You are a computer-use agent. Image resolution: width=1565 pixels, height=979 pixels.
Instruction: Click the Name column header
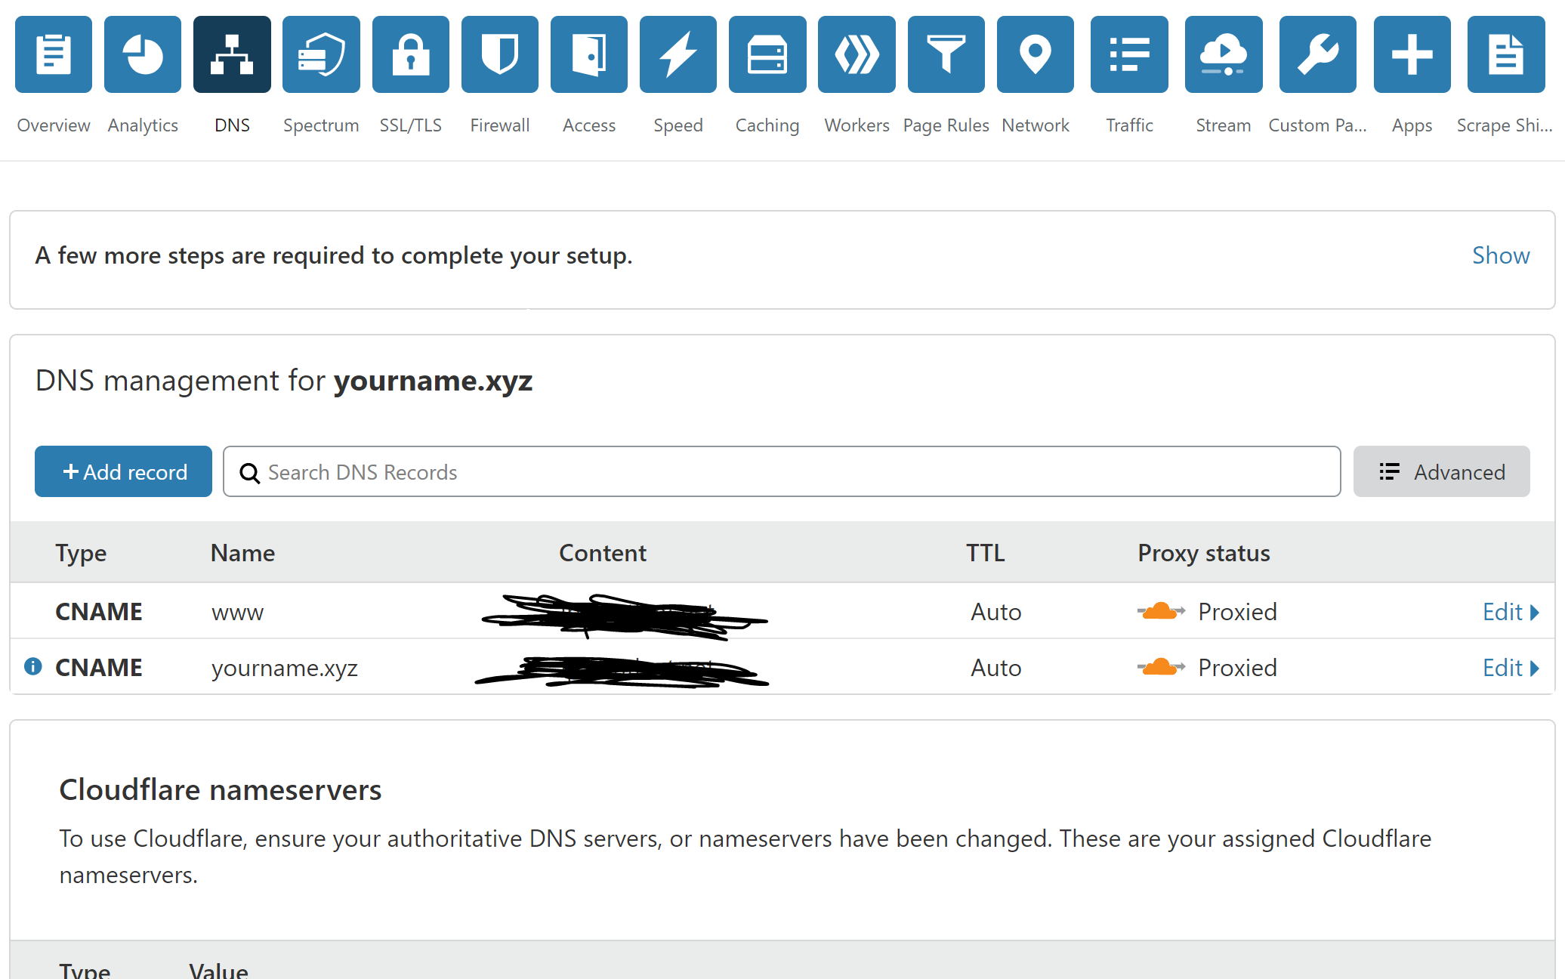point(242,553)
